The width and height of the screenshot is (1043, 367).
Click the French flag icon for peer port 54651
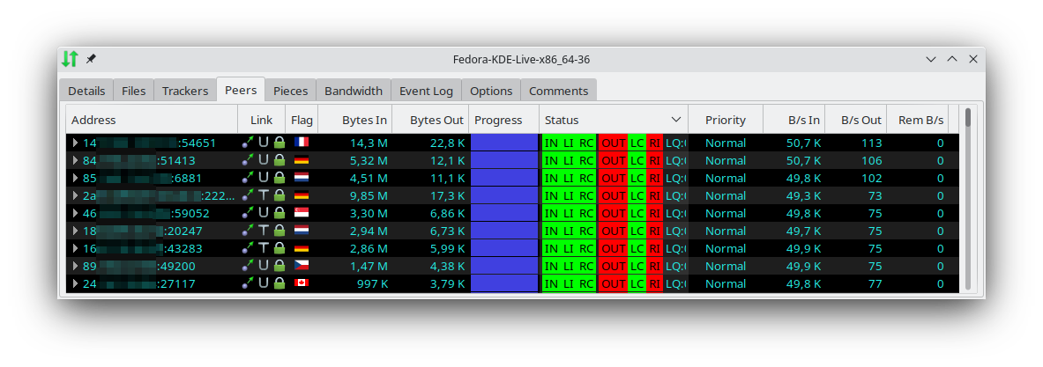(302, 143)
